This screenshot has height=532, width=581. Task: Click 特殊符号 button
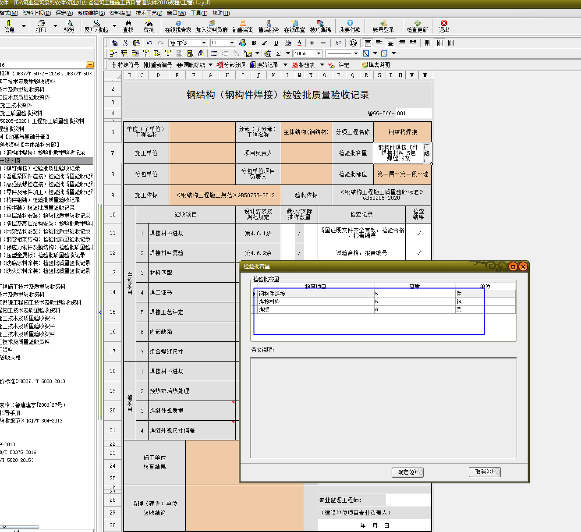(x=125, y=65)
